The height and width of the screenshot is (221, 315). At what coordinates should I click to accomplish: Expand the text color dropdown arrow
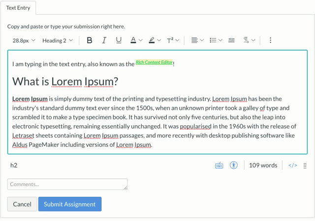141,40
